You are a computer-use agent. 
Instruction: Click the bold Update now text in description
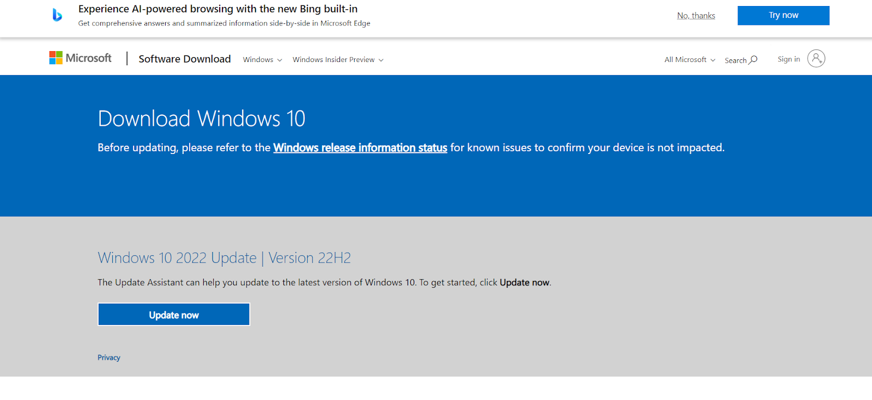pos(524,282)
